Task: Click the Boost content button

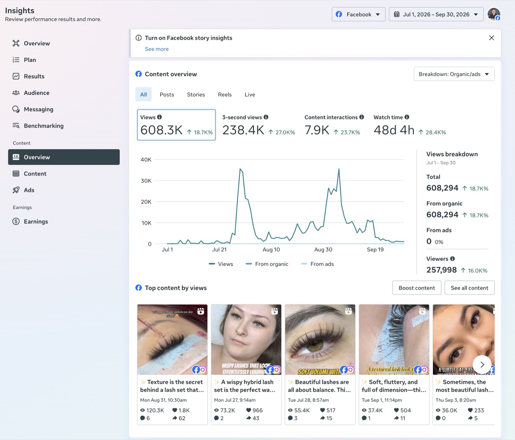Action: tap(417, 288)
